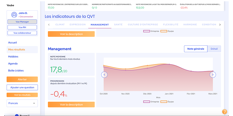This screenshot has width=233, height=116.
Task: Click the chart's right arrow circle
Action: [x=213, y=75]
